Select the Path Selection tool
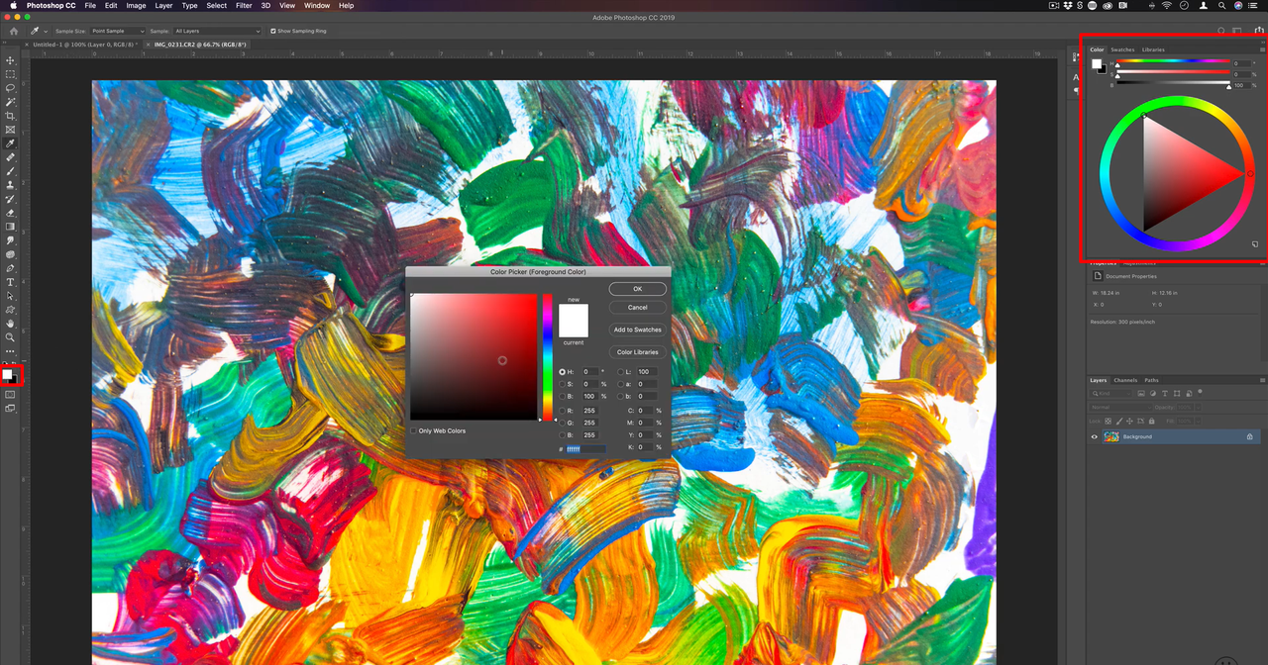This screenshot has width=1268, height=665. tap(11, 296)
